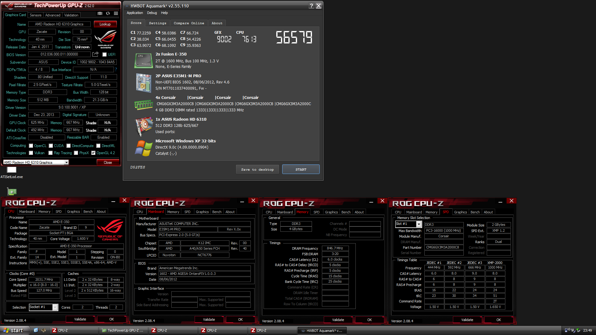Click the motherboard icon in Aquamark
Image resolution: width=596 pixels, height=335 pixels.
143,83
